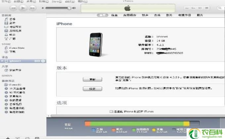Click the orange 影片 legend swatch
The width and height of the screenshot is (225, 139).
click(x=113, y=130)
